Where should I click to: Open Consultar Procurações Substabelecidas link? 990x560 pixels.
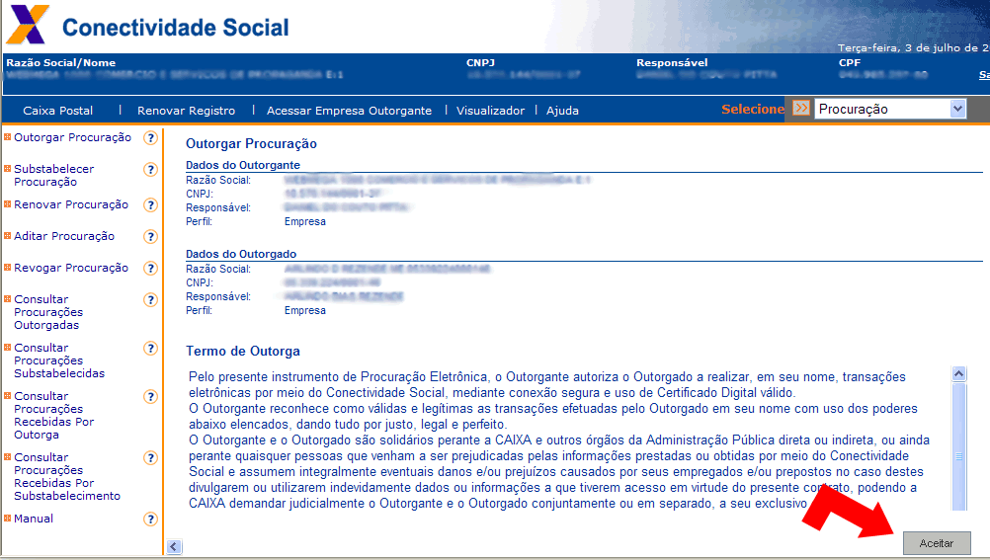point(59,360)
